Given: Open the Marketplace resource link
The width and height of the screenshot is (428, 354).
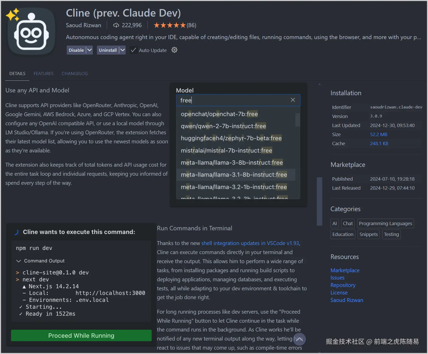Looking at the screenshot, I should [345, 270].
